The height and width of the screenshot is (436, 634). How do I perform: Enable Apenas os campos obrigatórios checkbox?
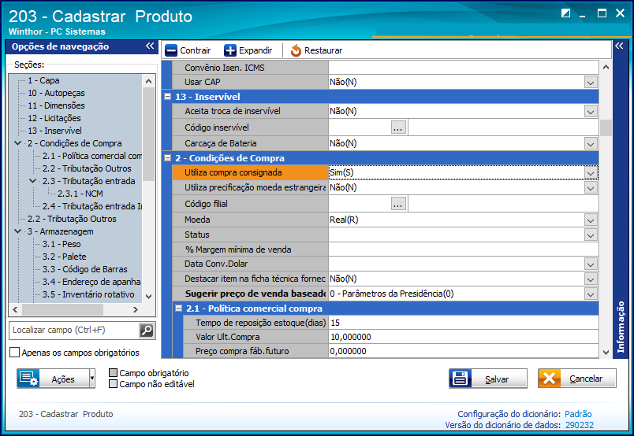click(14, 353)
